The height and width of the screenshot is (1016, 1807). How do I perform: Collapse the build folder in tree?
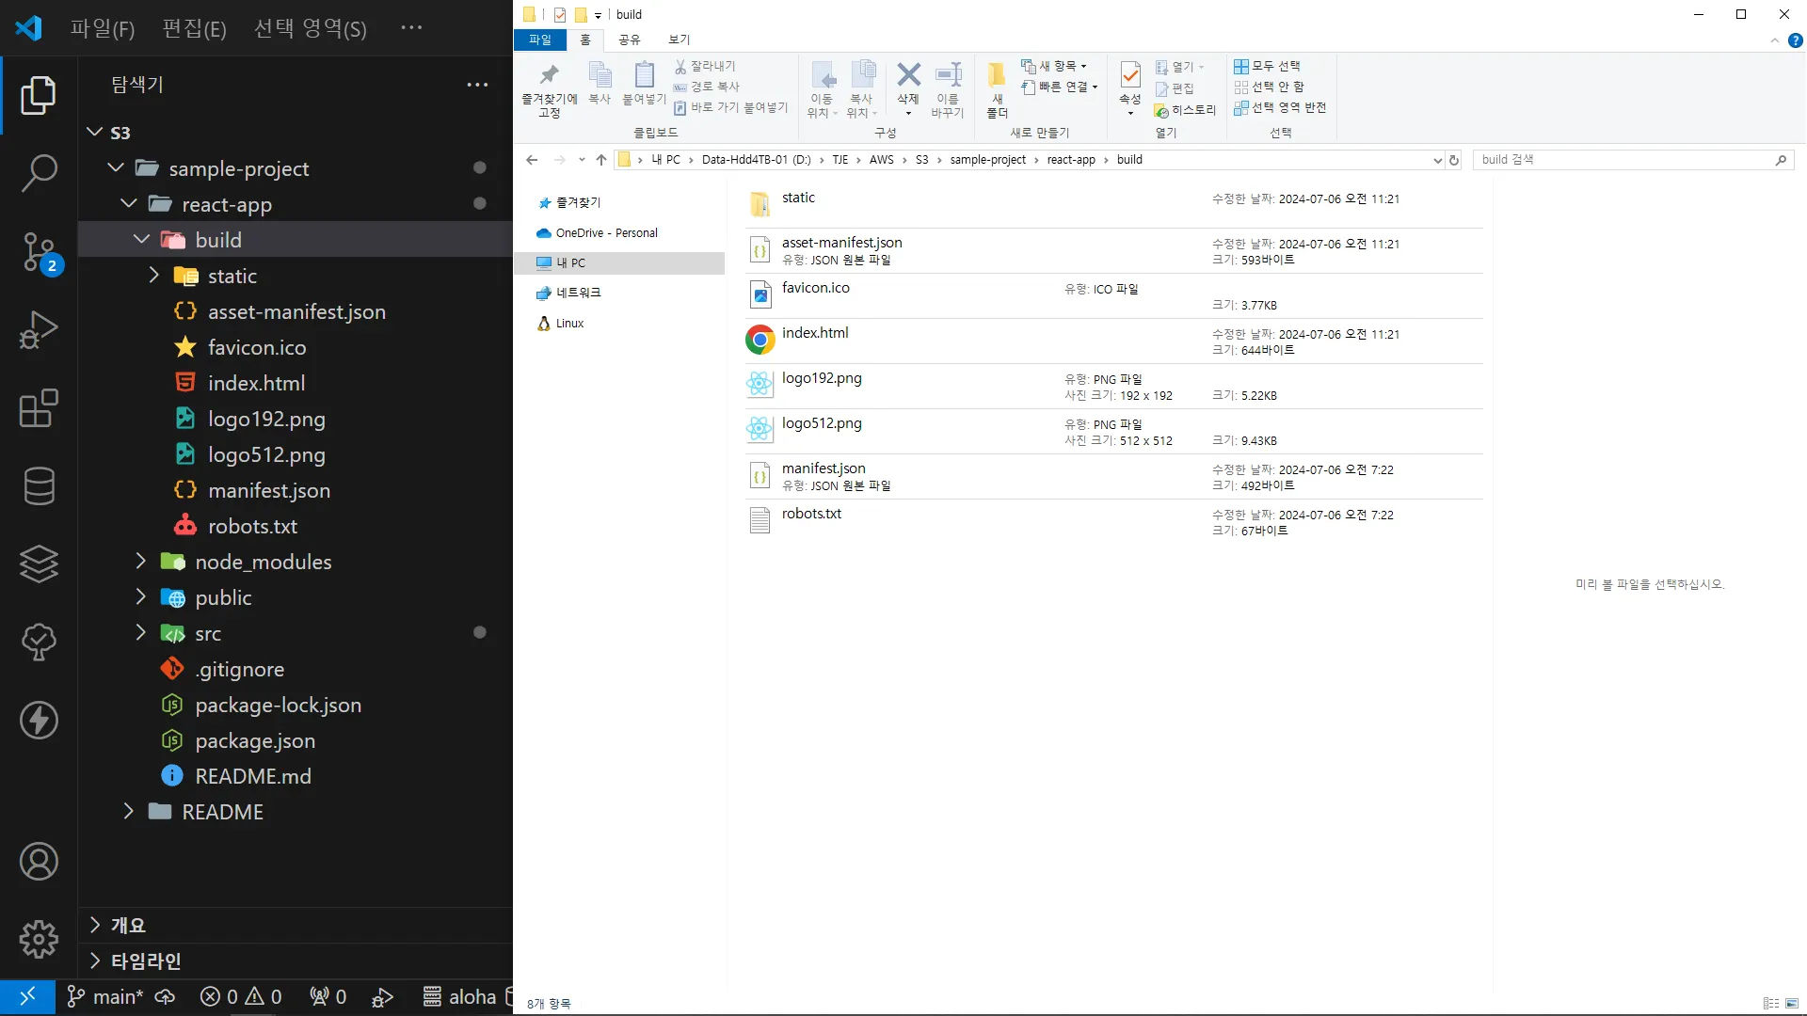click(x=141, y=240)
